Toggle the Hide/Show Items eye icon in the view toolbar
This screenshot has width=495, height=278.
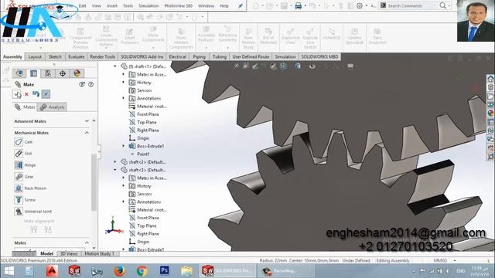point(312,66)
